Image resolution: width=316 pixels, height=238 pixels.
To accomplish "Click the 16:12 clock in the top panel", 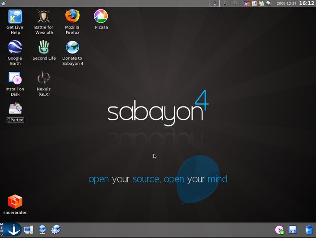I will (x=306, y=3).
